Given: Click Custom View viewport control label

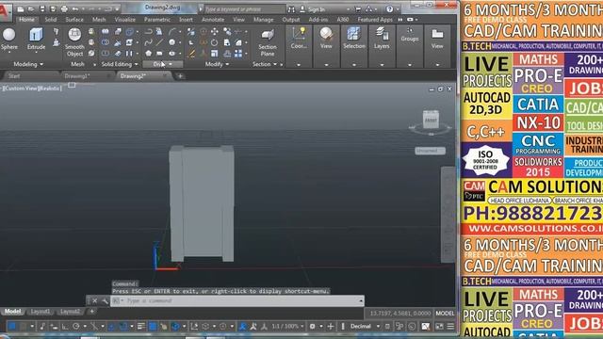Looking at the screenshot, I should (x=21, y=89).
